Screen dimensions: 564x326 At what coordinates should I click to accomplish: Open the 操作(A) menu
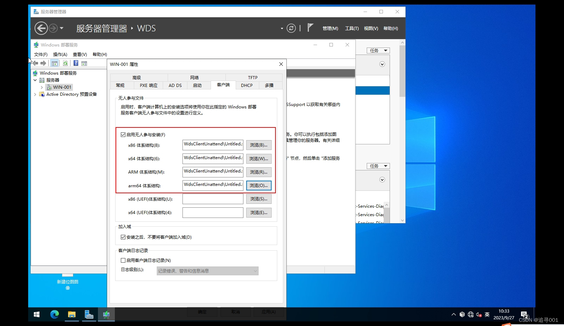point(60,54)
